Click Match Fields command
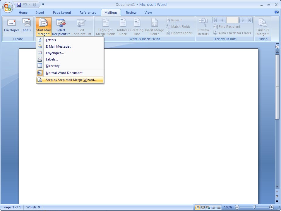 178,27
